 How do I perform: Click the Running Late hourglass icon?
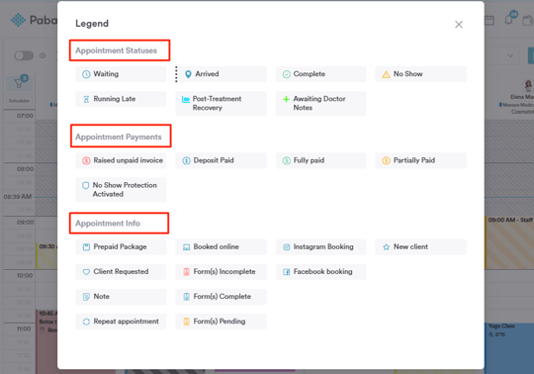(x=86, y=99)
